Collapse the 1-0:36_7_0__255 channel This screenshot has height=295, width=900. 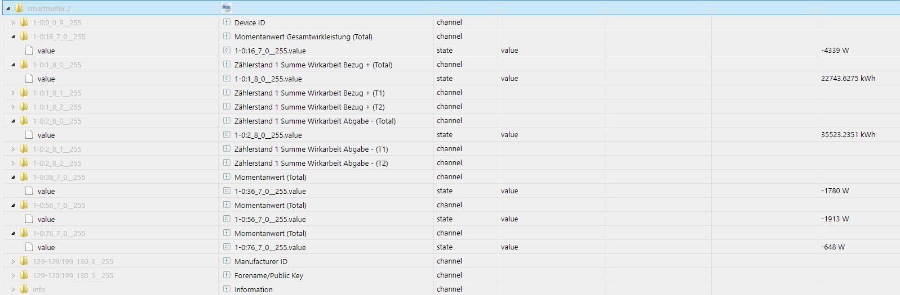tap(13, 177)
